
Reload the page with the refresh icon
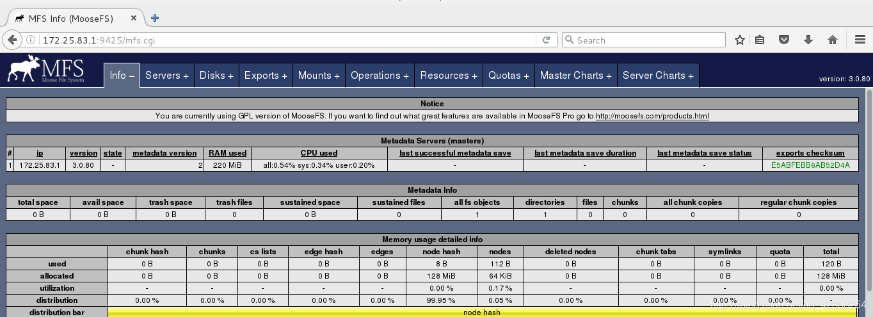[x=546, y=40]
